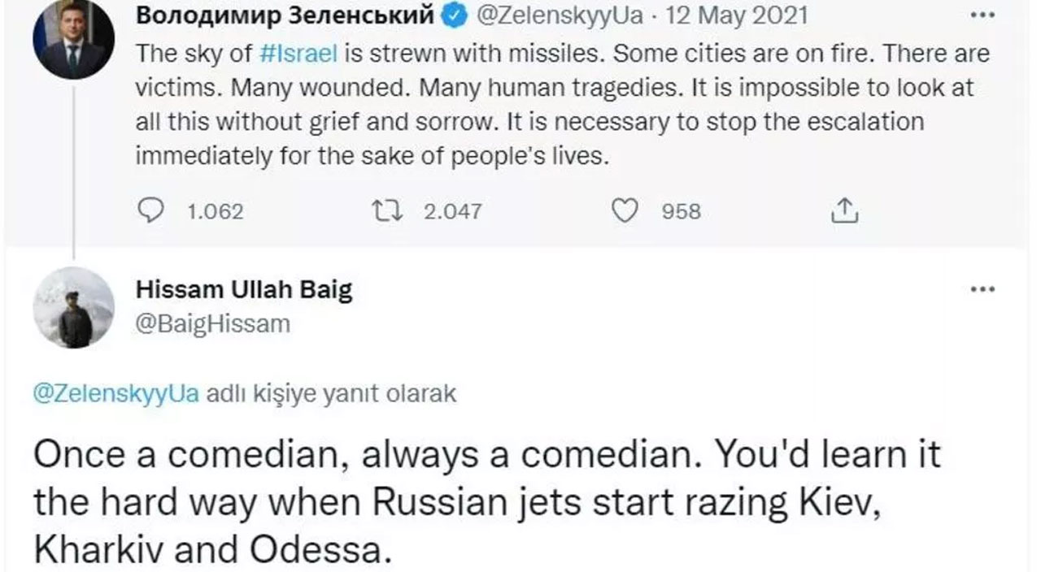Click the share upload icon on the tweet
1041x572 pixels.
click(844, 210)
